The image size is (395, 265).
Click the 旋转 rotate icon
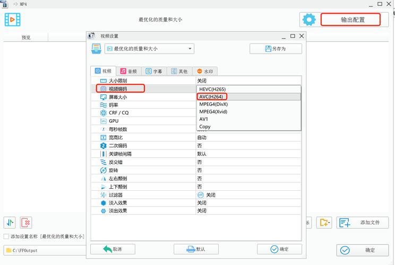[104, 170]
